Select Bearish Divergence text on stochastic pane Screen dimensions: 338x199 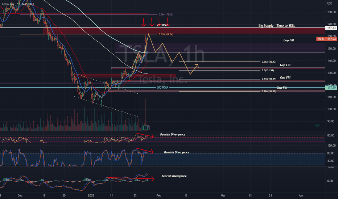pos(177,152)
